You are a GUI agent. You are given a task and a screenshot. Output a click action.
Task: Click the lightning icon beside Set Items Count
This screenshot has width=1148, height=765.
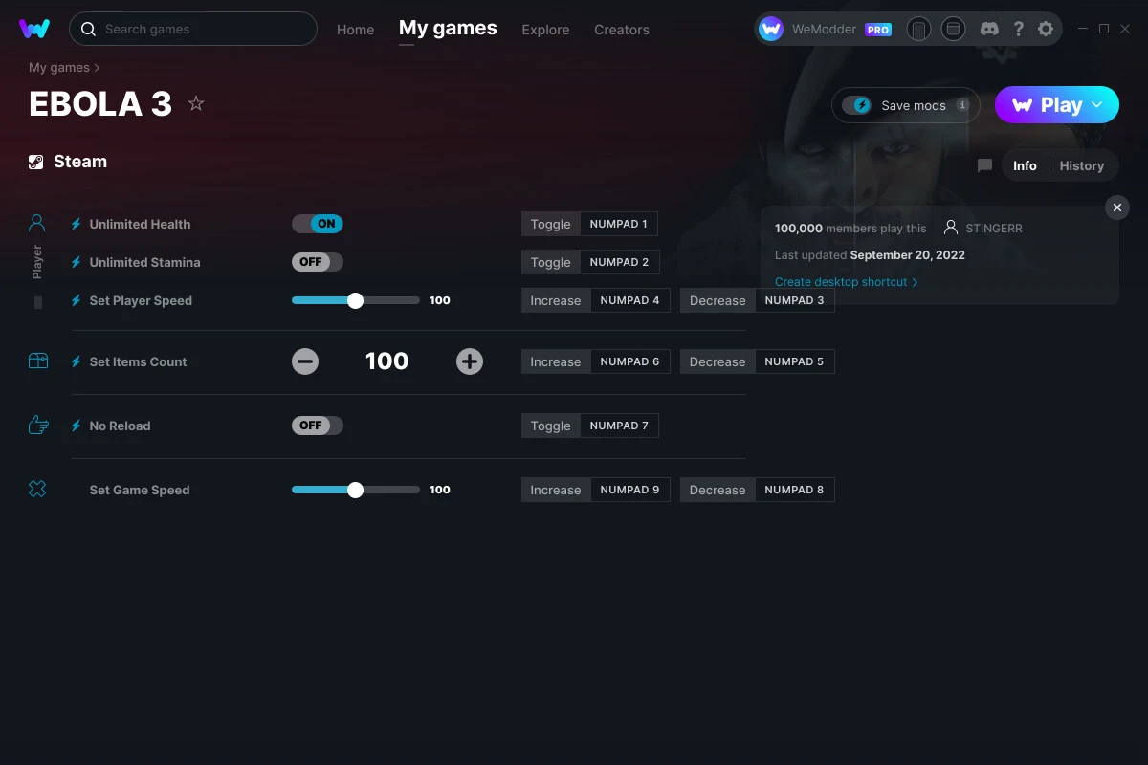pos(76,361)
